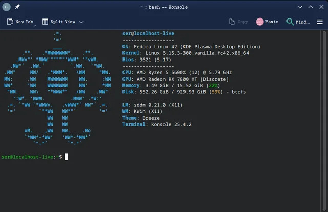Close the Konsole window
The image size is (328, 212).
(321, 7)
